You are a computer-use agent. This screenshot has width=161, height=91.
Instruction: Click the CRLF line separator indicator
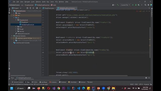click(136, 84)
